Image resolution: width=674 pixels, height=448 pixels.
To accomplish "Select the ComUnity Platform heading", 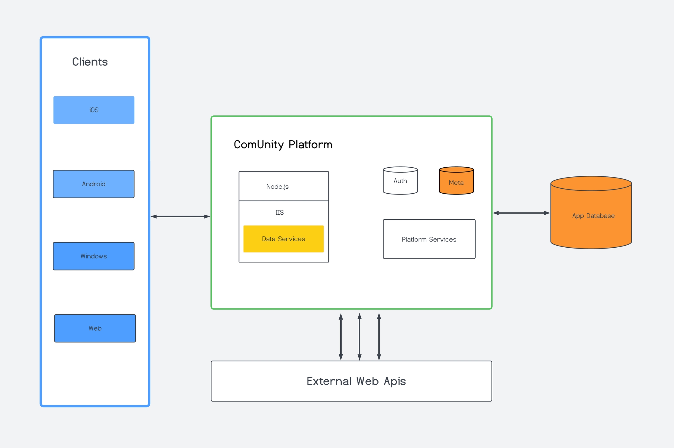I will 283,145.
